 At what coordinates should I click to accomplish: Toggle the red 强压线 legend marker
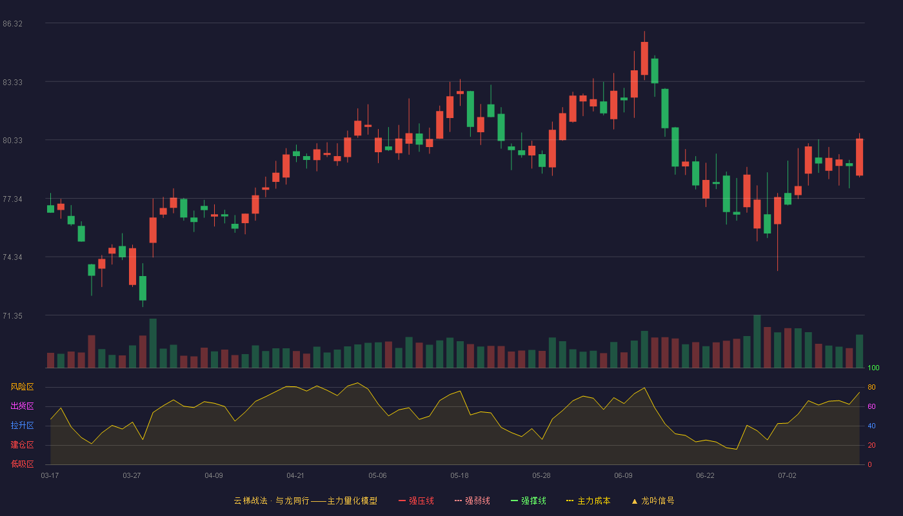(402, 501)
